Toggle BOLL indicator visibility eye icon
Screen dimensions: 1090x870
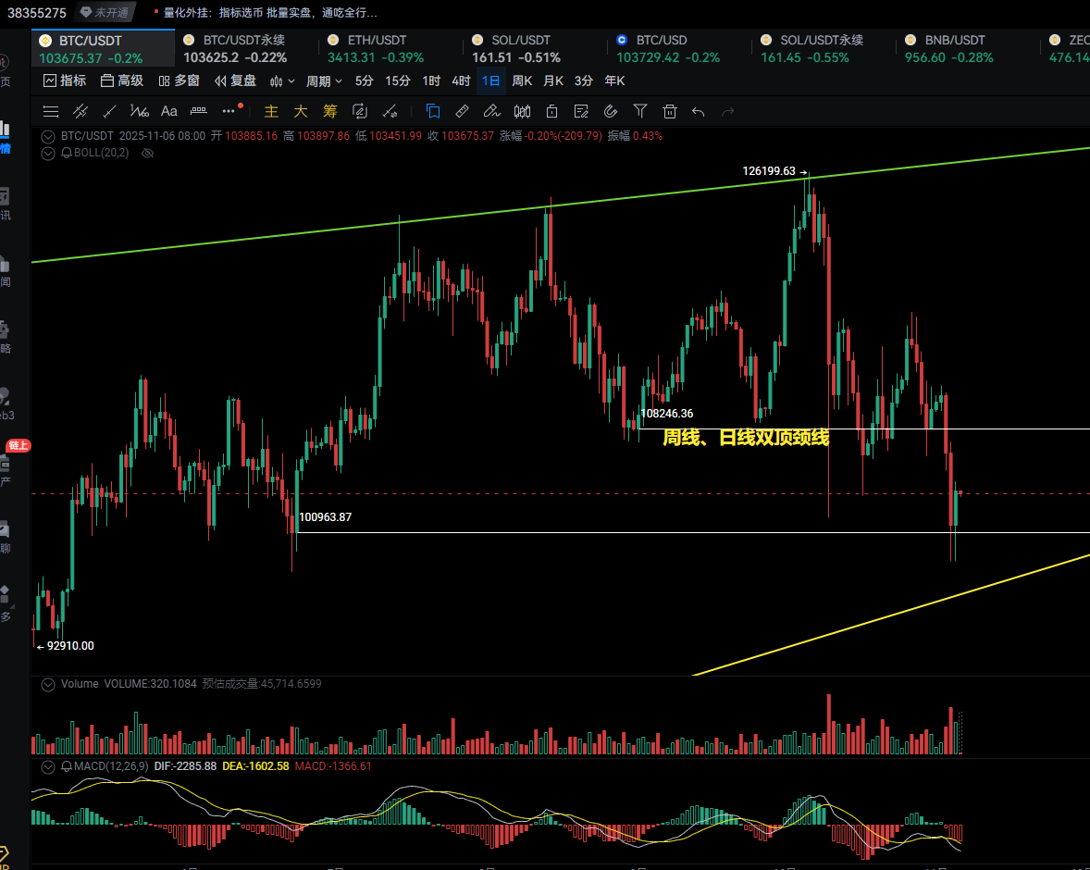[x=146, y=153]
